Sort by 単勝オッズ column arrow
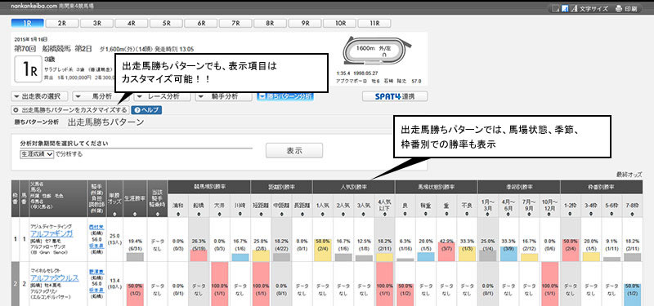Viewport: 654px width, 306px height. (x=114, y=215)
